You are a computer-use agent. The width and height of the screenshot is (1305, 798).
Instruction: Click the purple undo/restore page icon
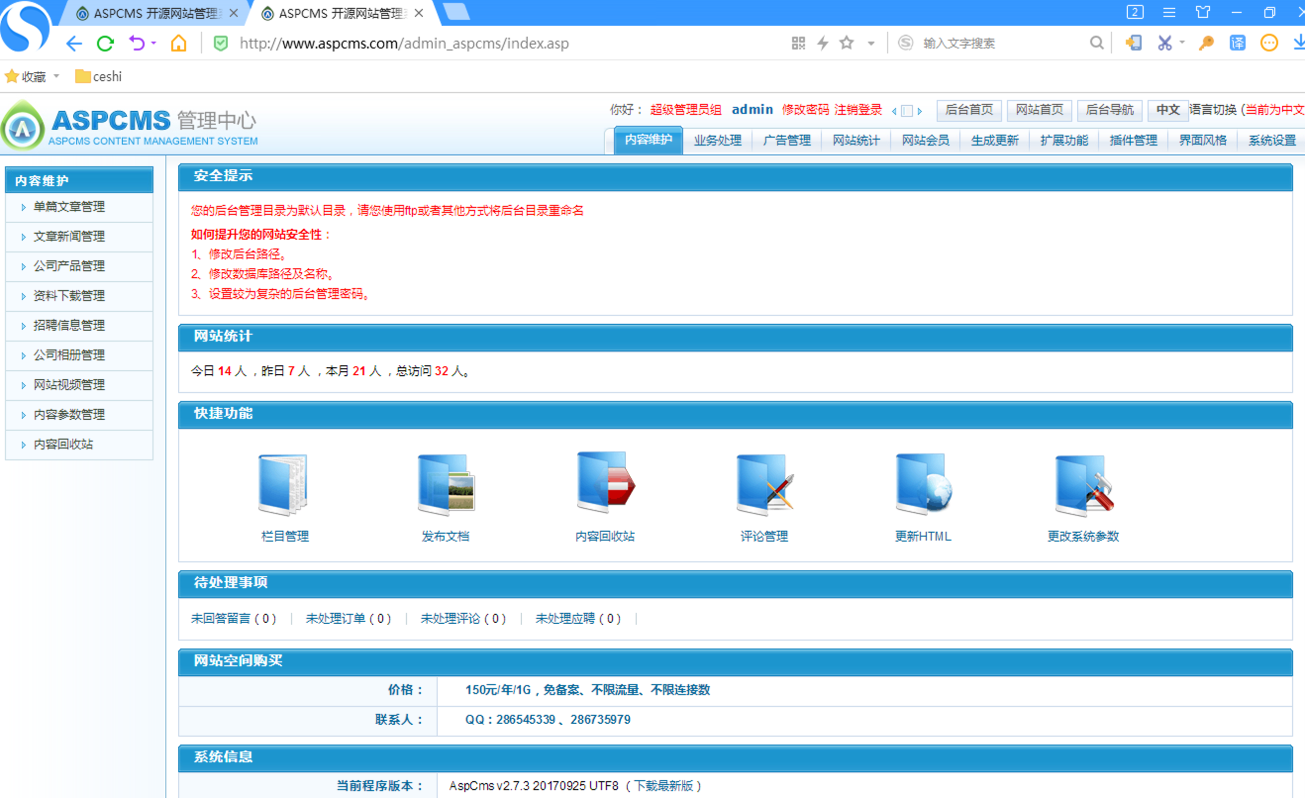pos(137,43)
